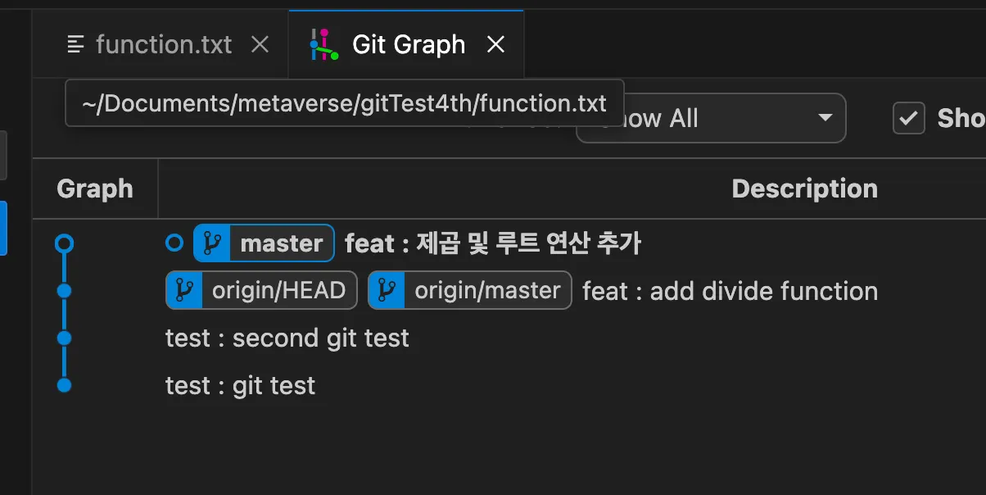This screenshot has width=986, height=495.
Task: Click the Git Graph icon in the tab
Action: (x=324, y=45)
